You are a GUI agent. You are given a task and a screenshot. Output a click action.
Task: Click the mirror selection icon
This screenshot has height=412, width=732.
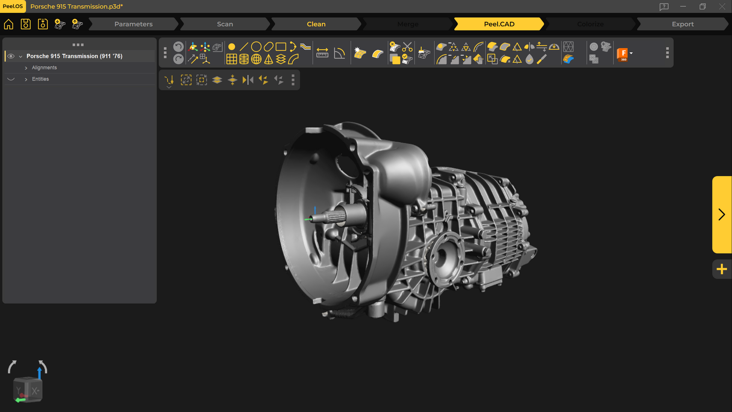[248, 80]
